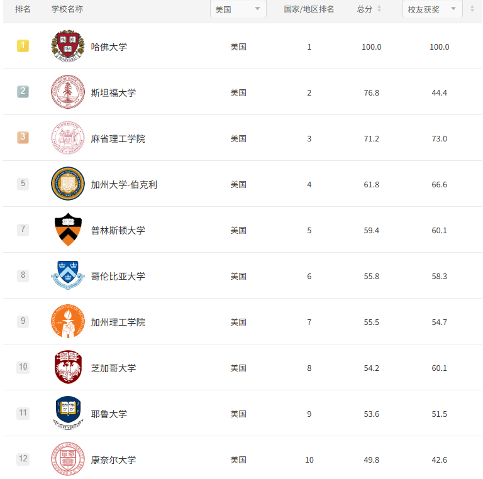Click the 国家/地区排名 column header

click(x=309, y=9)
